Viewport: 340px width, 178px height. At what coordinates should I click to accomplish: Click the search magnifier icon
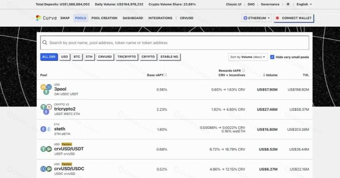[45, 43]
